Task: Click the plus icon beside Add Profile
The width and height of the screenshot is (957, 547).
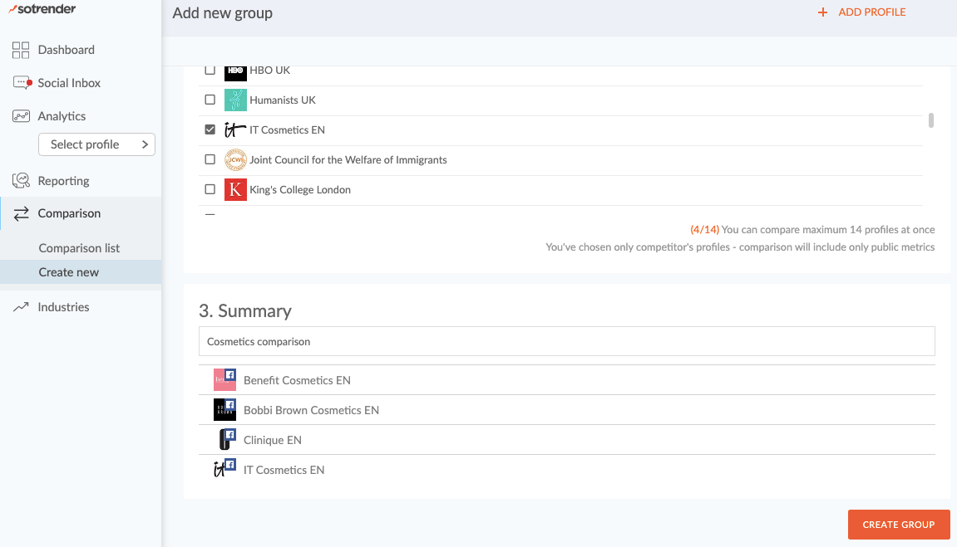Action: tap(822, 12)
